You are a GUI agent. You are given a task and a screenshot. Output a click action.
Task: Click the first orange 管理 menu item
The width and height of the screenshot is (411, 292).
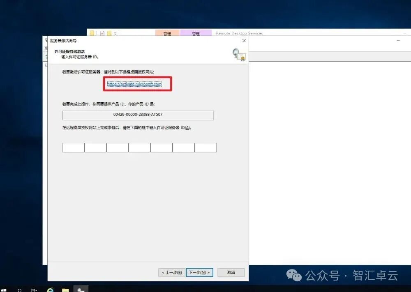tap(167, 33)
